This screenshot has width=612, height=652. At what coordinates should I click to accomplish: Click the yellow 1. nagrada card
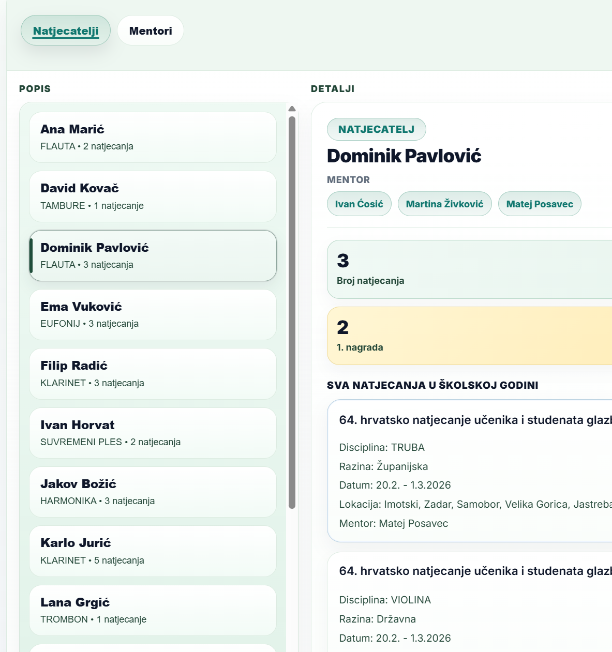[469, 336]
